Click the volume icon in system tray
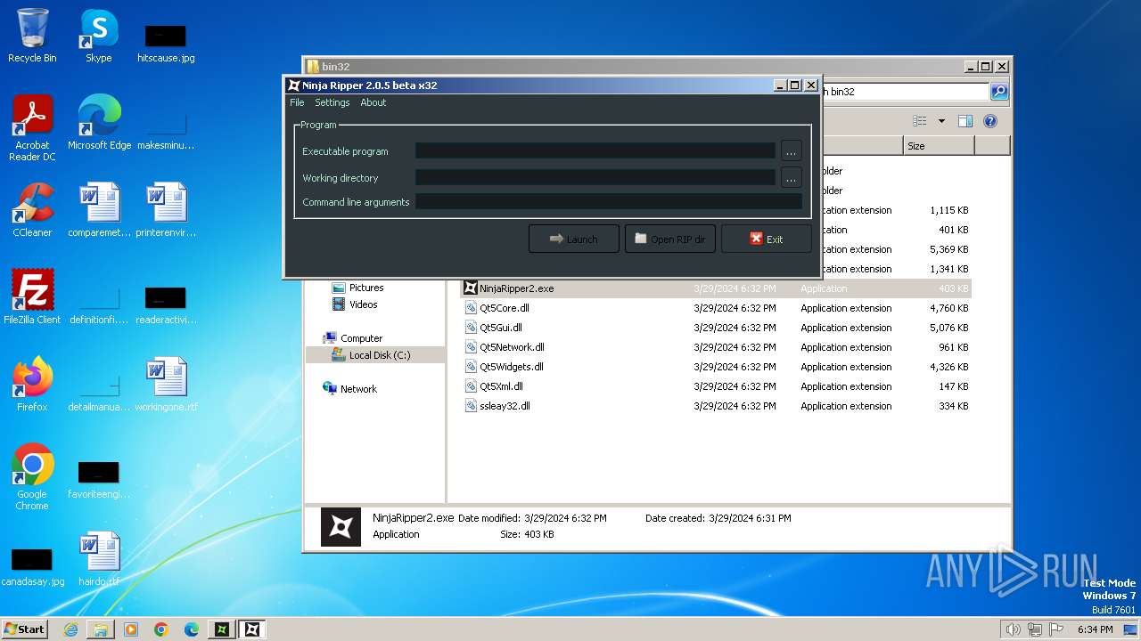The width and height of the screenshot is (1141, 641). coord(1013,629)
